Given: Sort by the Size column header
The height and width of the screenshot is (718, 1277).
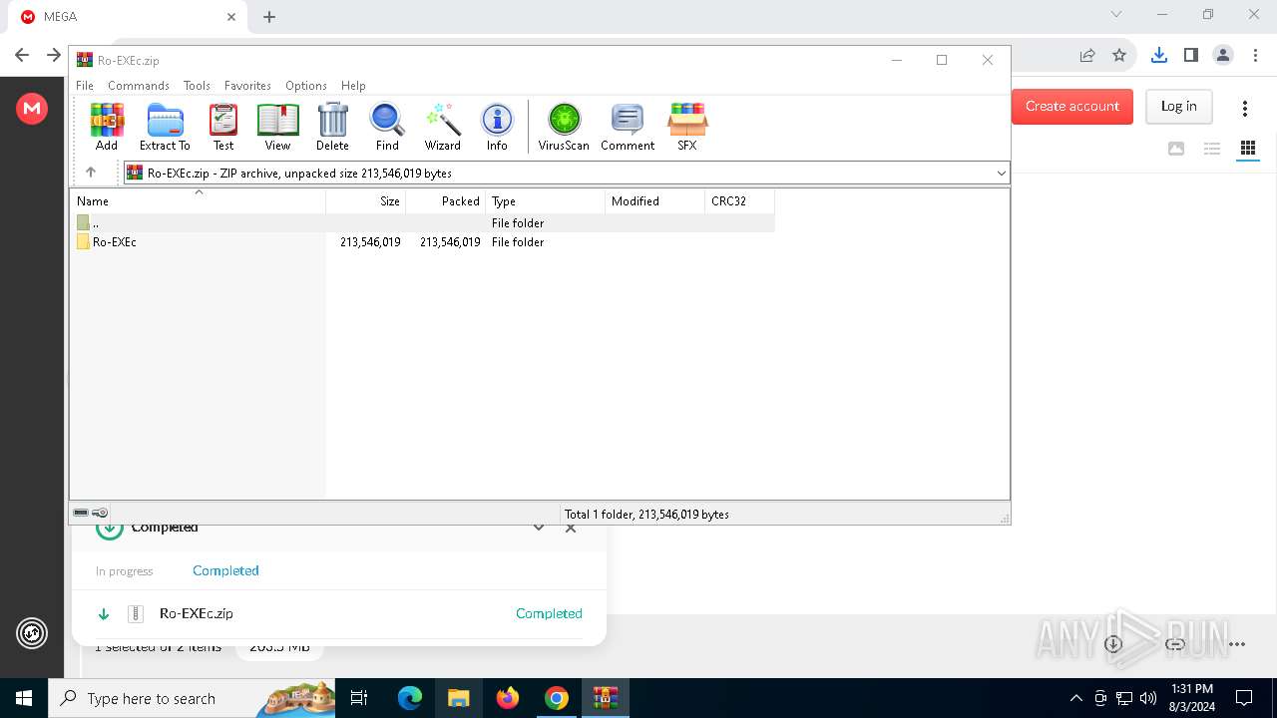Looking at the screenshot, I should (366, 201).
